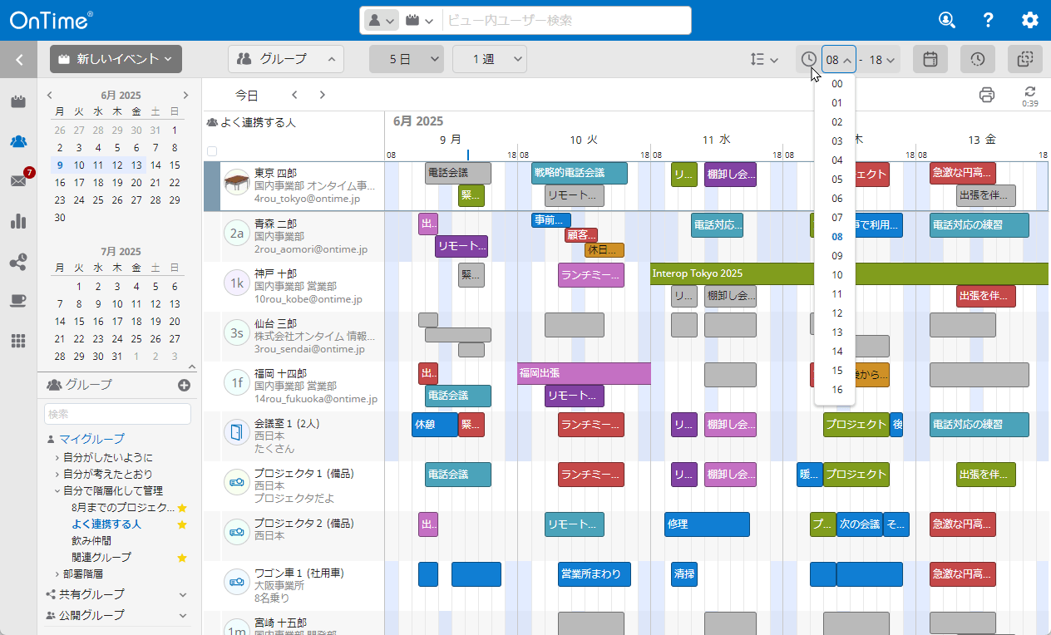Open search with the magnifier icon top right
This screenshot has height=635, width=1051.
(946, 19)
